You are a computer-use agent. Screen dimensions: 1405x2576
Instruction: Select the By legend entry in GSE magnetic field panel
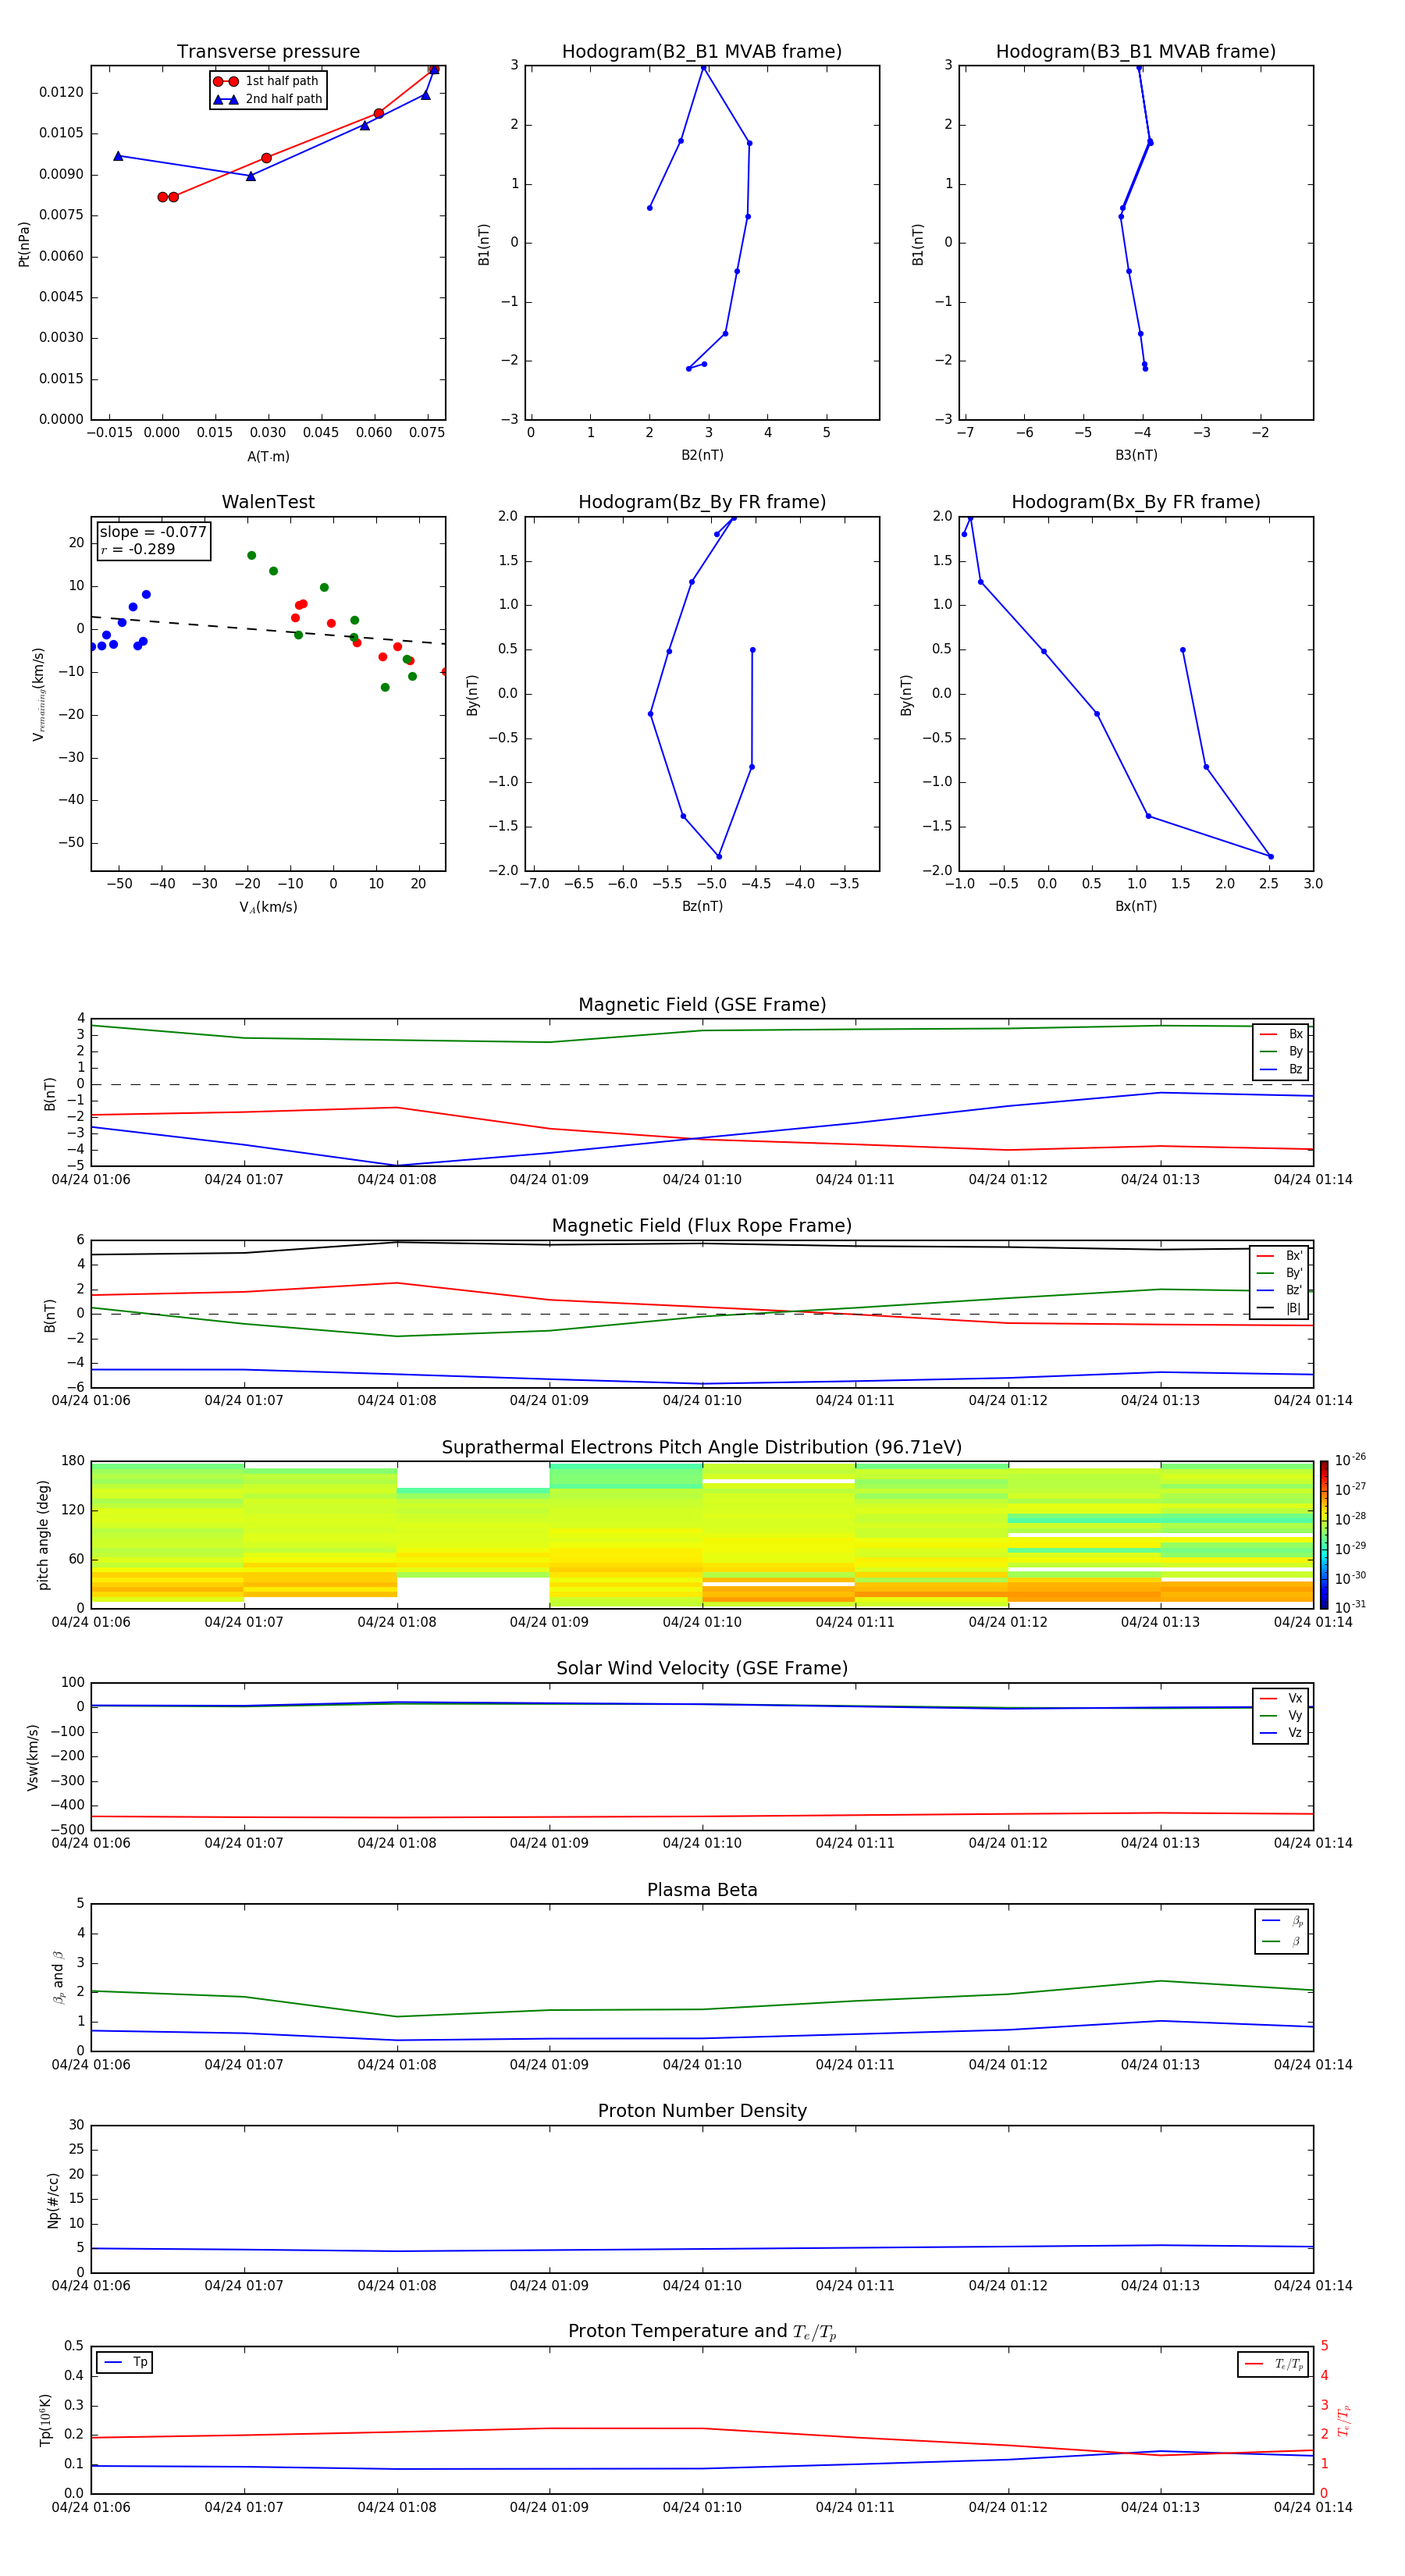point(1281,1051)
